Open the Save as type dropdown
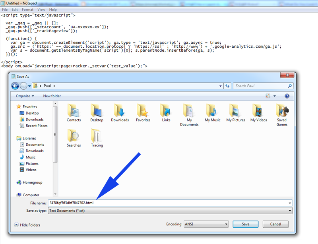 (170, 211)
